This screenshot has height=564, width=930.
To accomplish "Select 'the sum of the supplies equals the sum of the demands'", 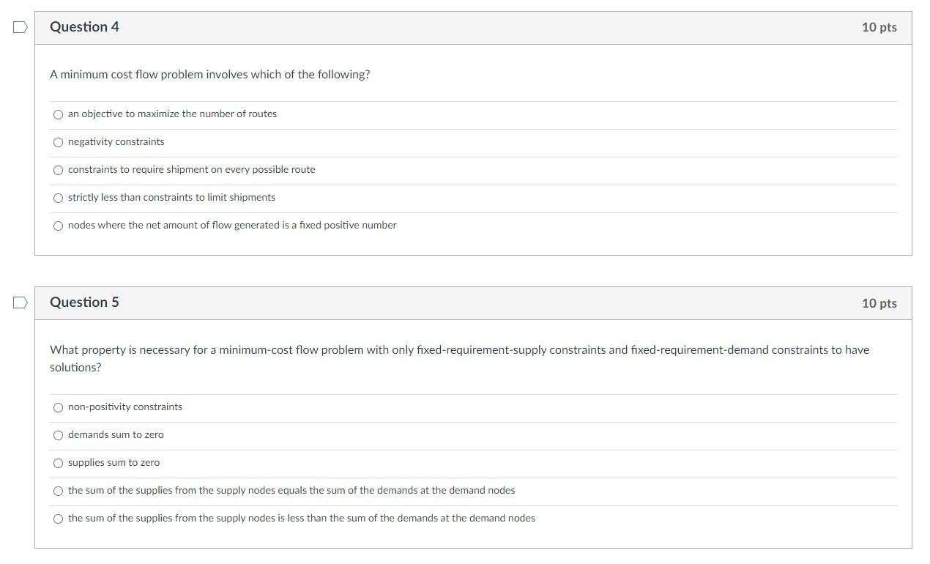I will point(59,491).
